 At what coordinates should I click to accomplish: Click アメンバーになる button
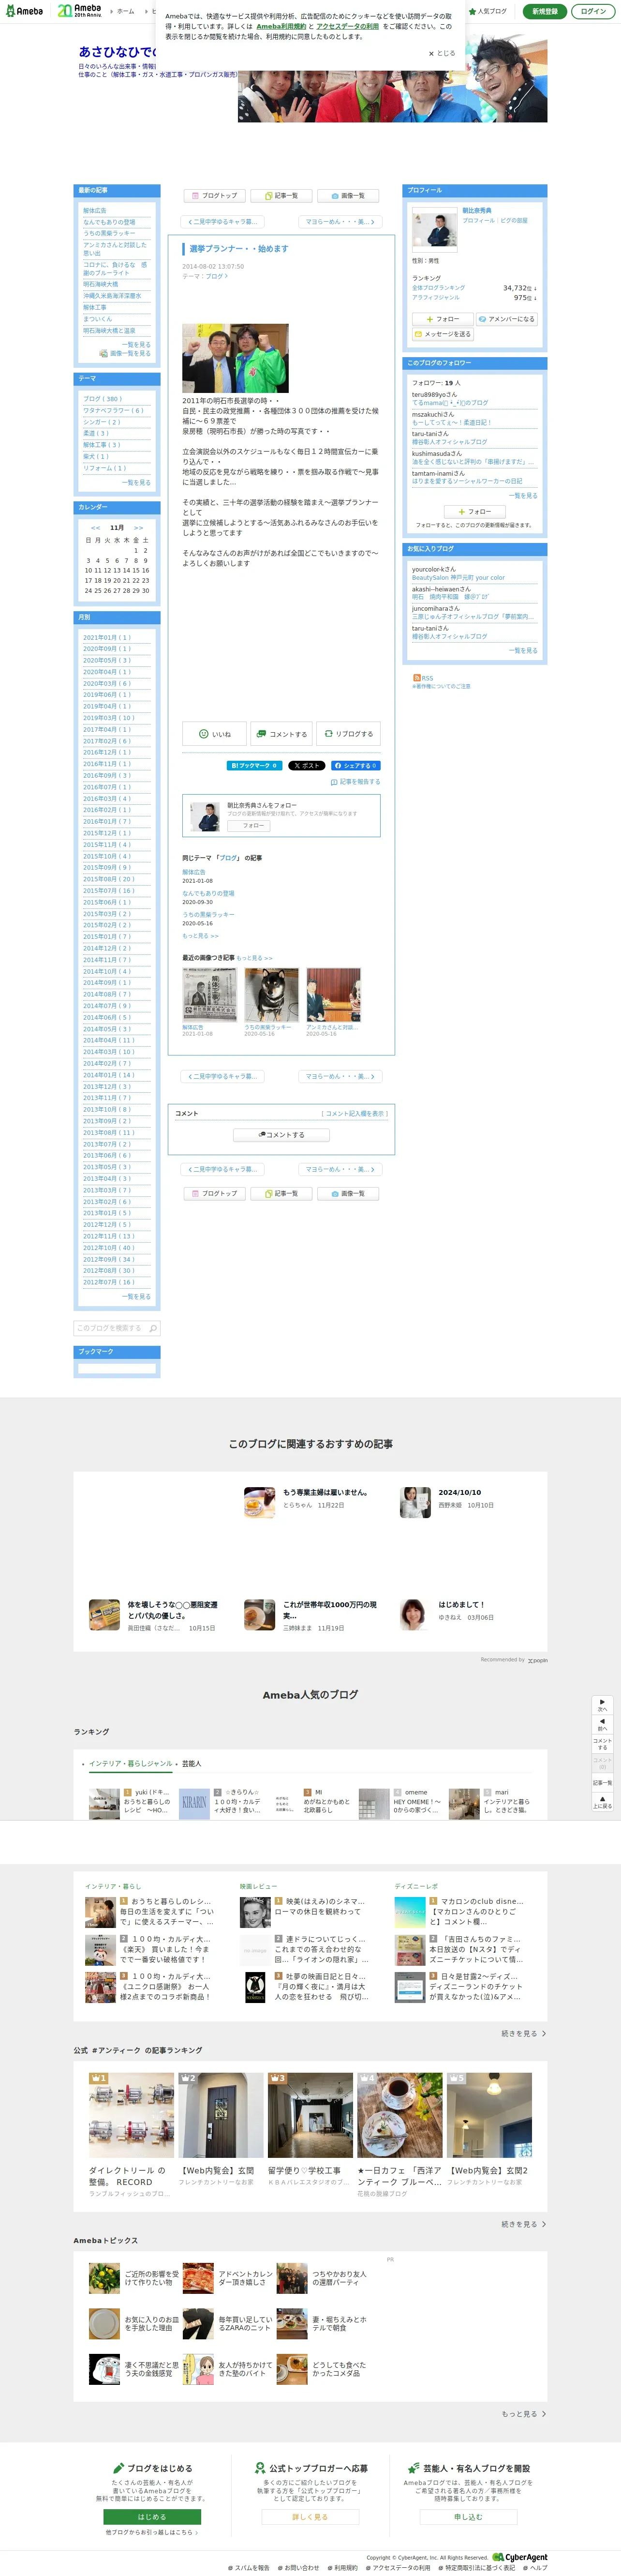[x=506, y=319]
